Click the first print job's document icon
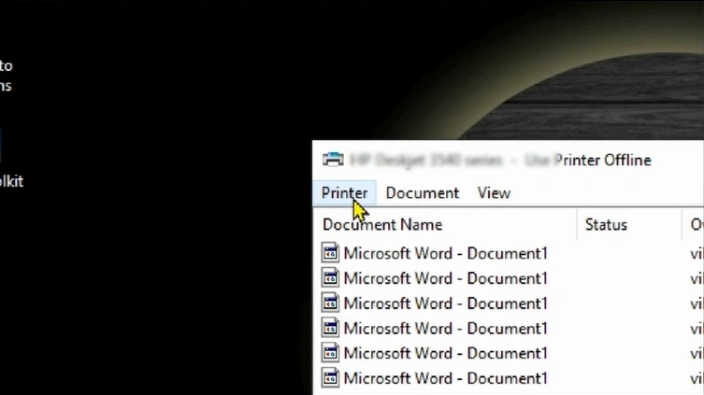The width and height of the screenshot is (704, 395). pyautogui.click(x=330, y=253)
